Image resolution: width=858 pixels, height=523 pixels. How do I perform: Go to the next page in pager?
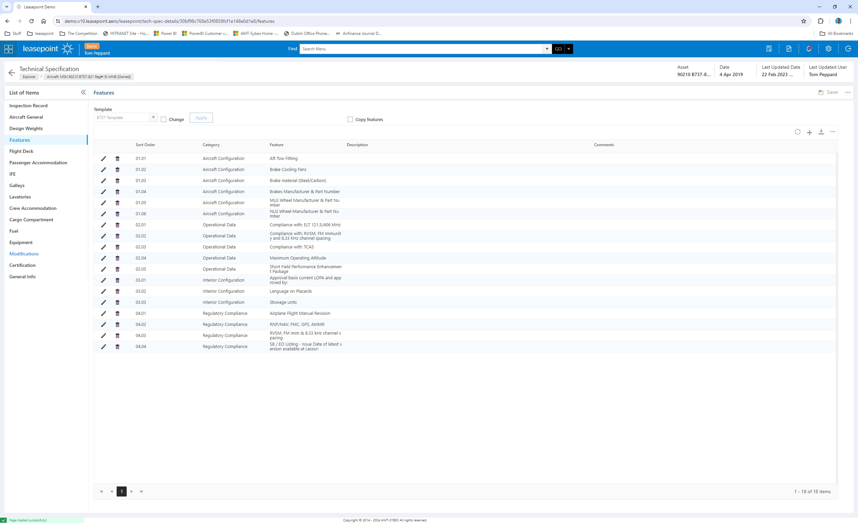pyautogui.click(x=132, y=492)
